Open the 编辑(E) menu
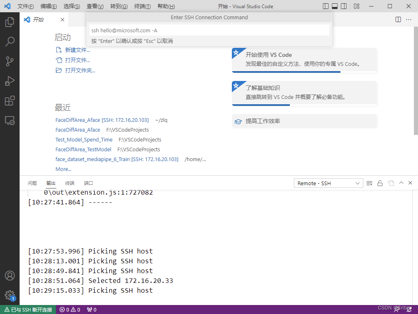Screen dimensions: 418x314 [49, 6]
